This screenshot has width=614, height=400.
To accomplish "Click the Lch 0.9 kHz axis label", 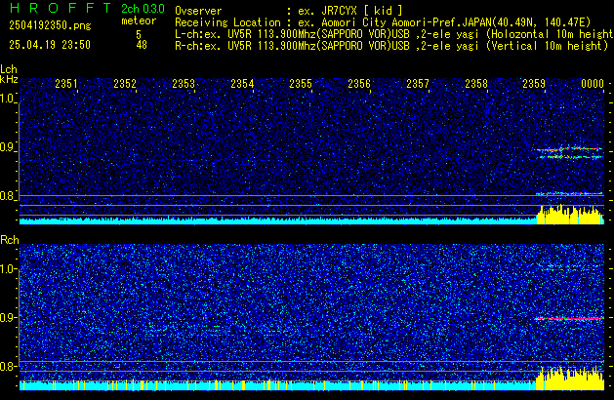I will [8, 147].
